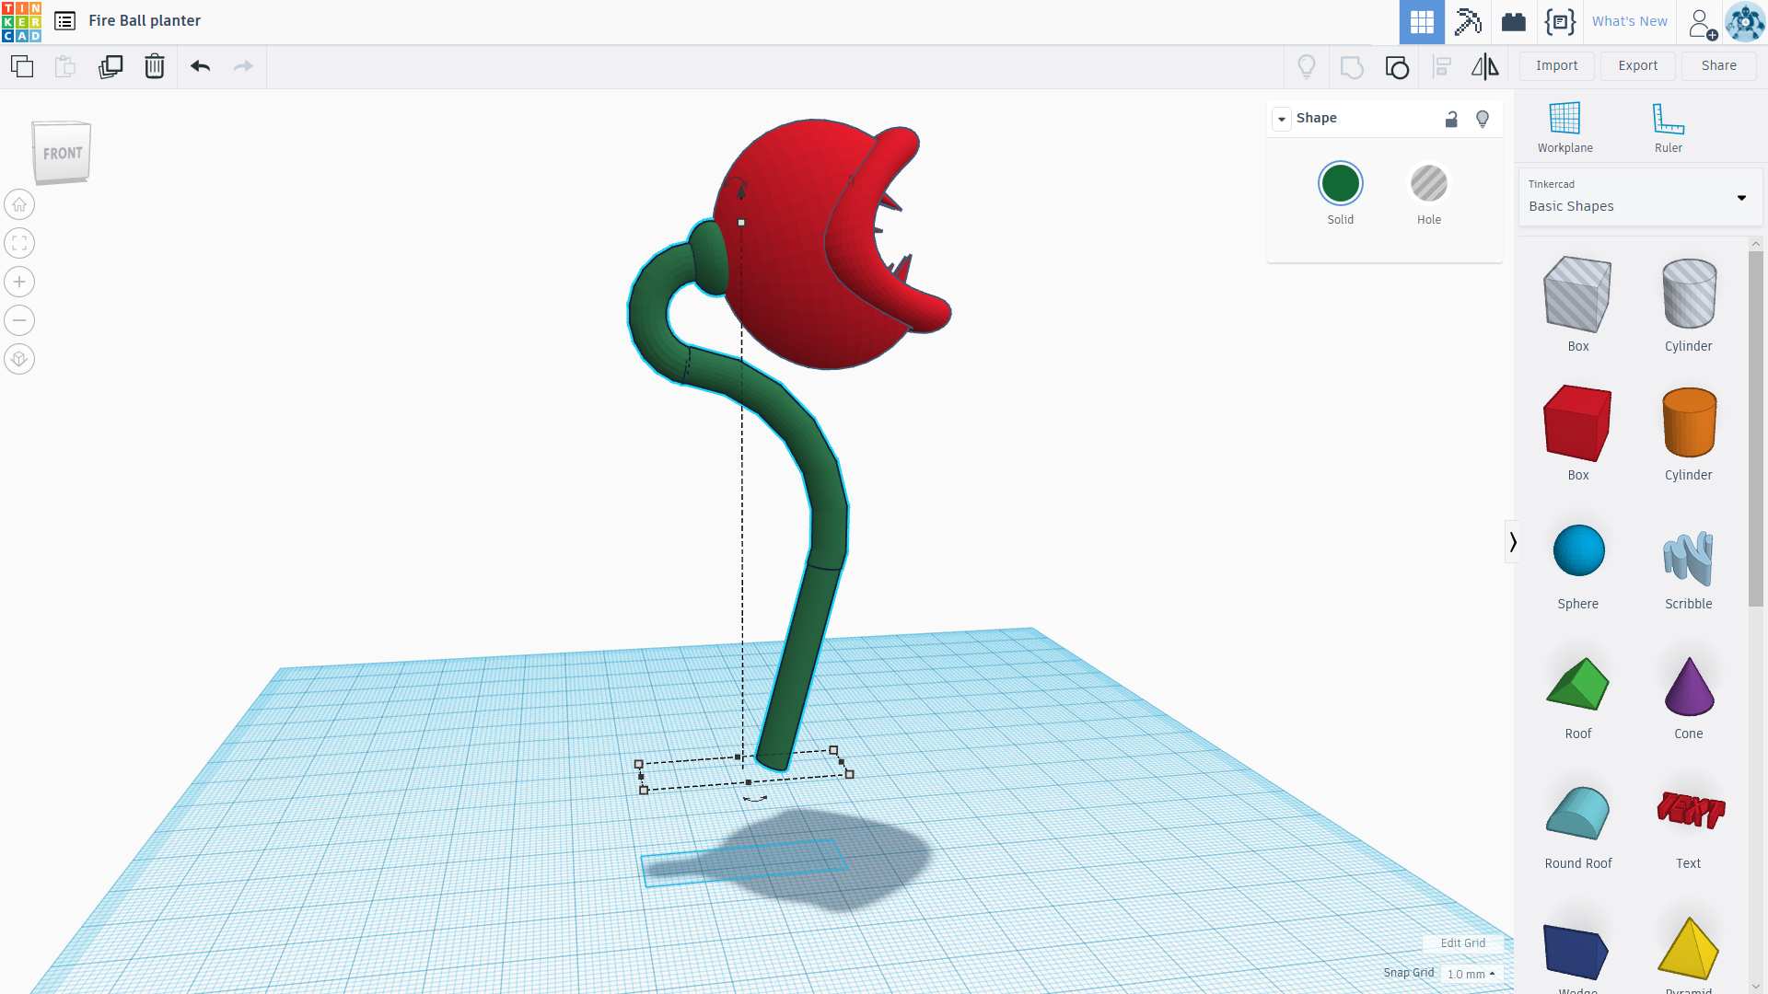Open the Blocks pickaxe mode
Image resolution: width=1768 pixels, height=994 pixels.
coord(1468,21)
